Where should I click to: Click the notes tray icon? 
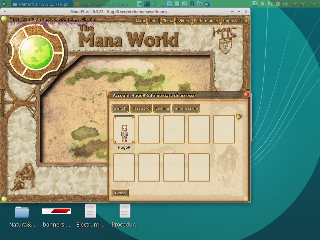pyautogui.click(x=255, y=4)
